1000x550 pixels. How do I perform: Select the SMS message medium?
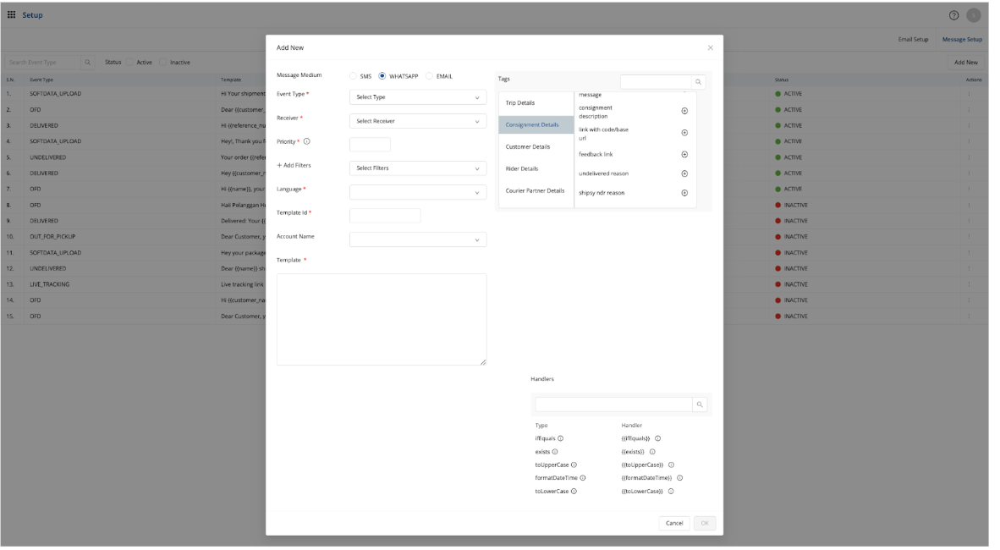[354, 76]
